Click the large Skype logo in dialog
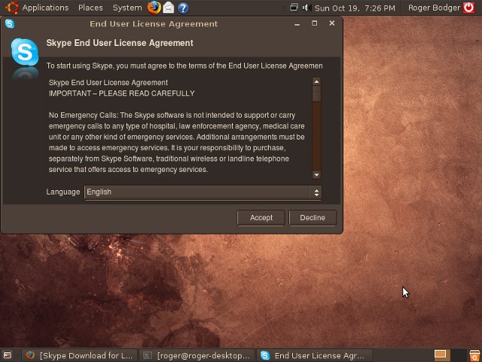 25,52
